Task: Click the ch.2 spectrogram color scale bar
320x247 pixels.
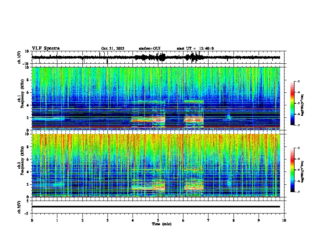Action: [292, 170]
